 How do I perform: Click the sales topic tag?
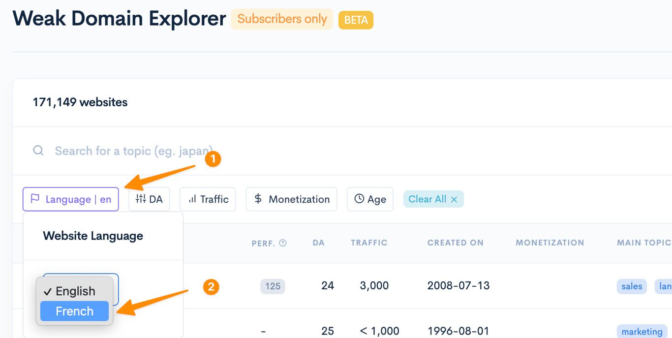click(632, 286)
